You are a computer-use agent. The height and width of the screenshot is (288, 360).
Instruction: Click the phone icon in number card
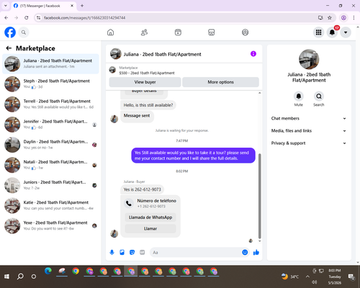click(129, 204)
